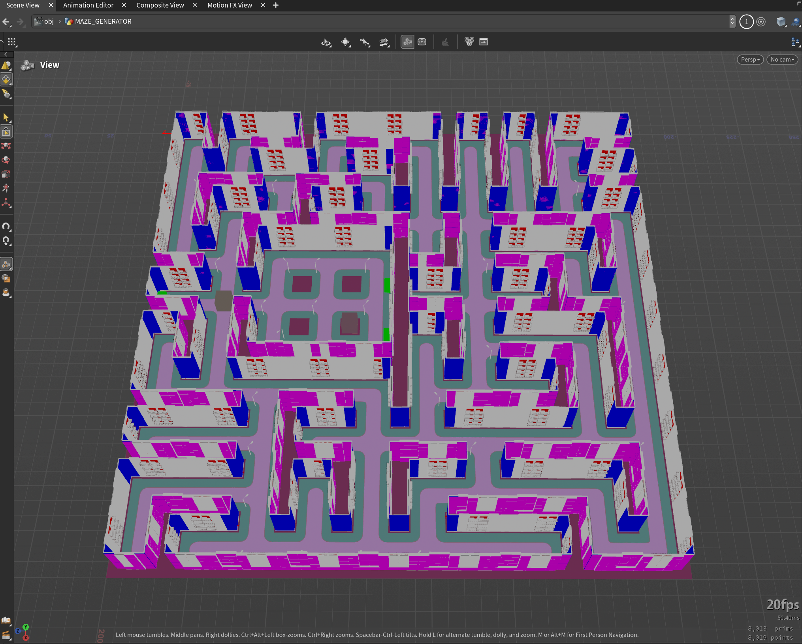The image size is (802, 644).
Task: Select the Objects selection mode cone icon
Action: 6,66
